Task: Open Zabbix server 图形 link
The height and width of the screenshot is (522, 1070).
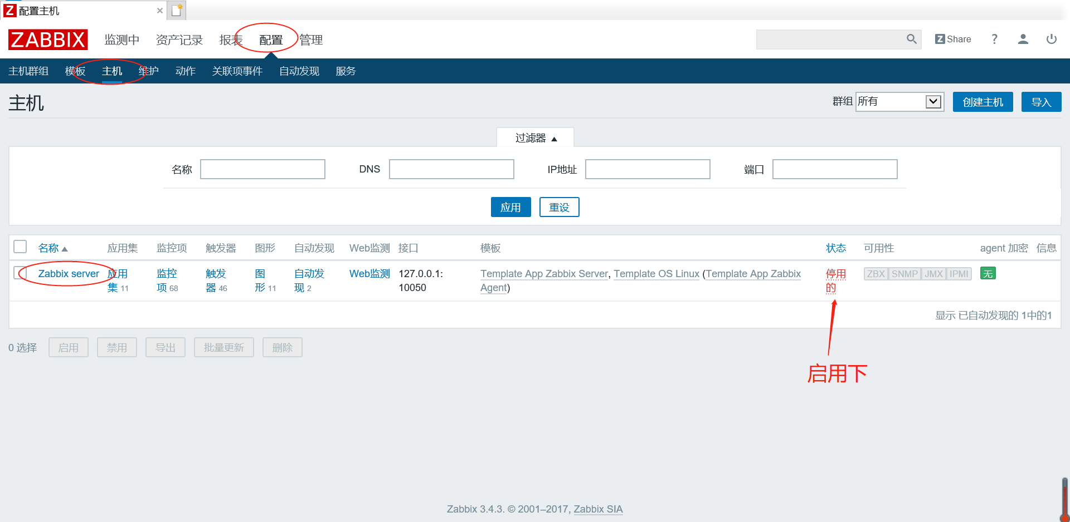Action: [260, 280]
